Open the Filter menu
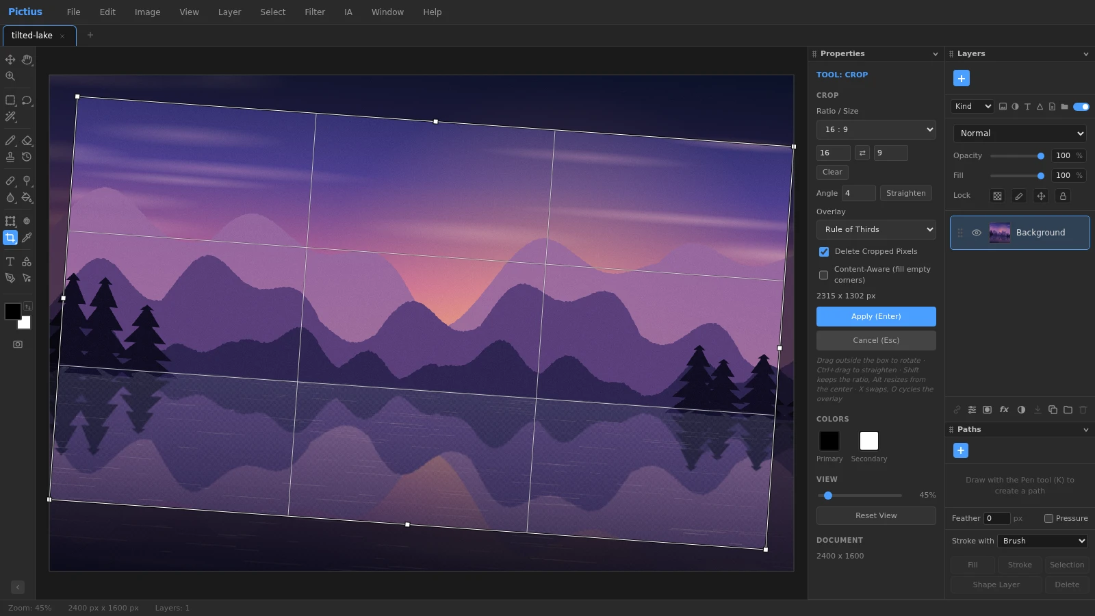 tap(315, 12)
